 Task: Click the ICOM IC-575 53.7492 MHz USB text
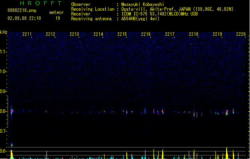pos(160,14)
